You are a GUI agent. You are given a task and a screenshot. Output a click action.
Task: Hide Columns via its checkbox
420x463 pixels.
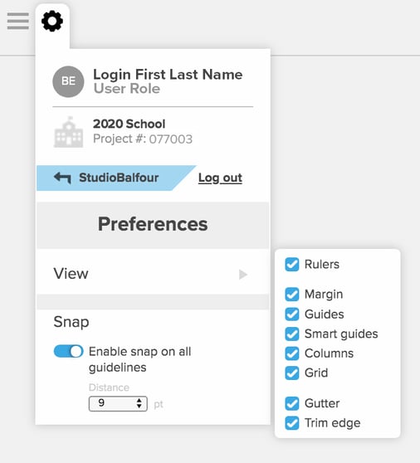(x=292, y=353)
